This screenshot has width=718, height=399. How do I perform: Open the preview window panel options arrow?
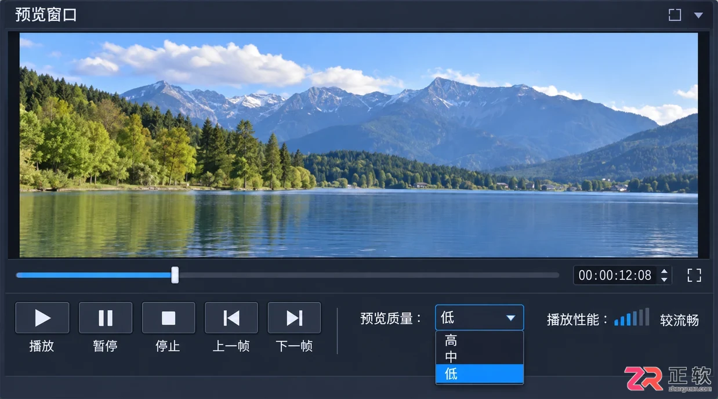click(x=698, y=15)
